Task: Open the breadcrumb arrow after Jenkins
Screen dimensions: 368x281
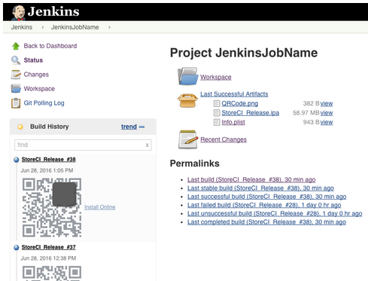Action: [43, 27]
